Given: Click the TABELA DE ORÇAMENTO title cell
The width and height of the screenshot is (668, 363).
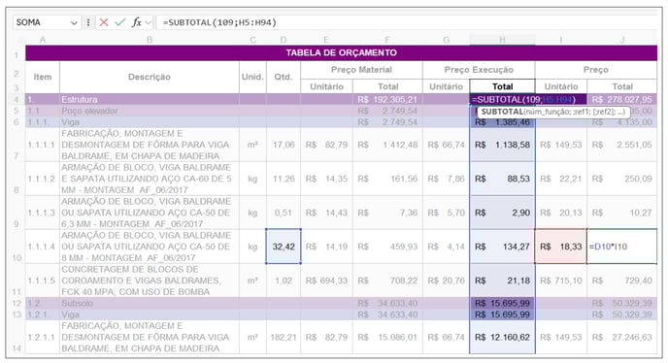Looking at the screenshot, I should pyautogui.click(x=341, y=52).
